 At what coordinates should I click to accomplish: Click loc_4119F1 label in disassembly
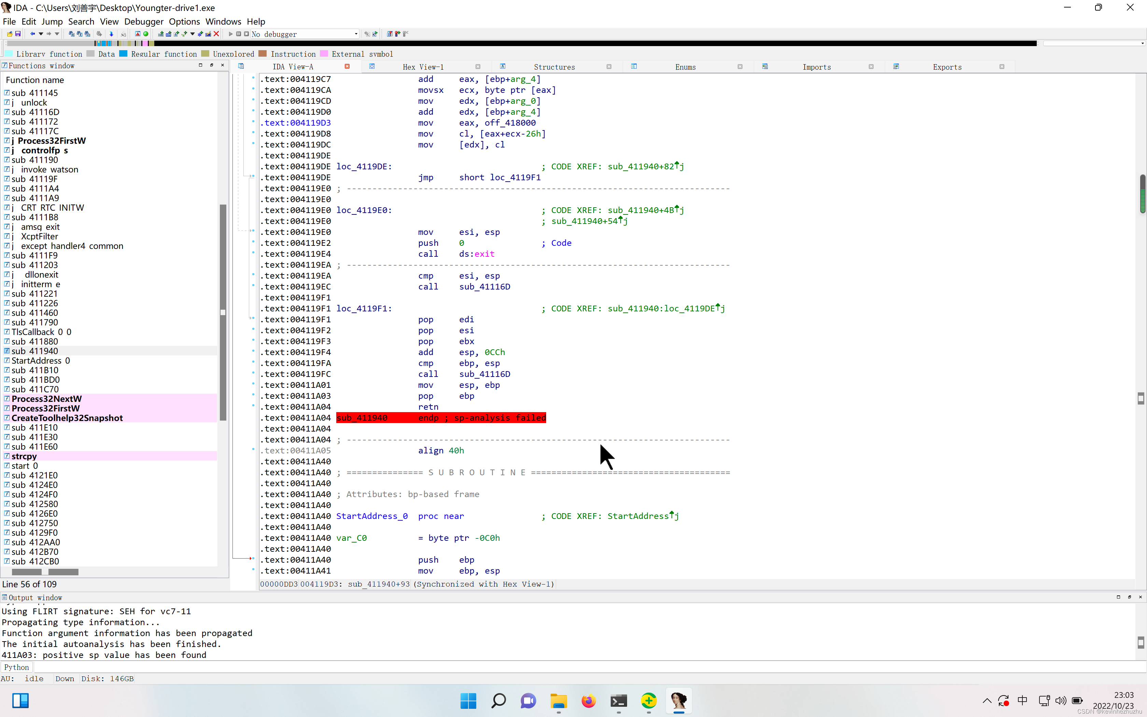coord(363,308)
